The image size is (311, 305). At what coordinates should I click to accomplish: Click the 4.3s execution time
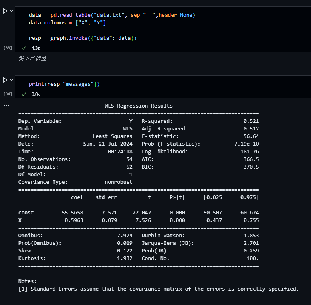pos(36,48)
